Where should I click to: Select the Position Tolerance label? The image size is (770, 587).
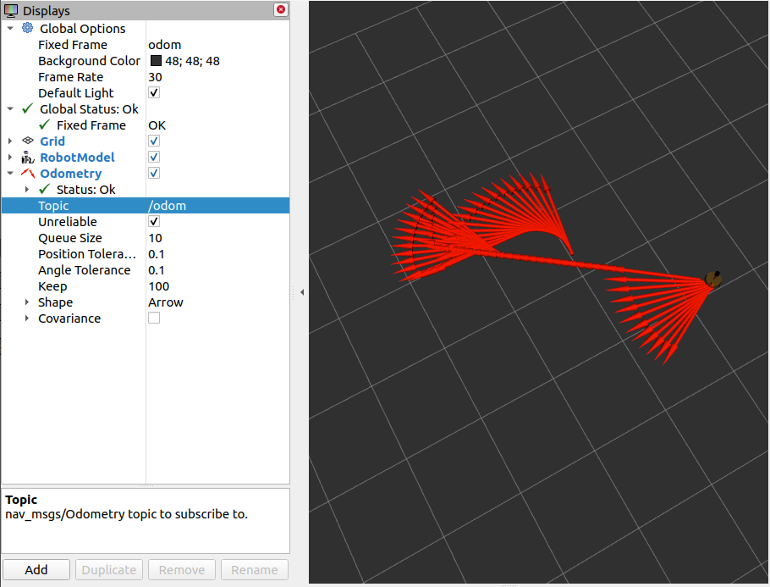(x=87, y=253)
